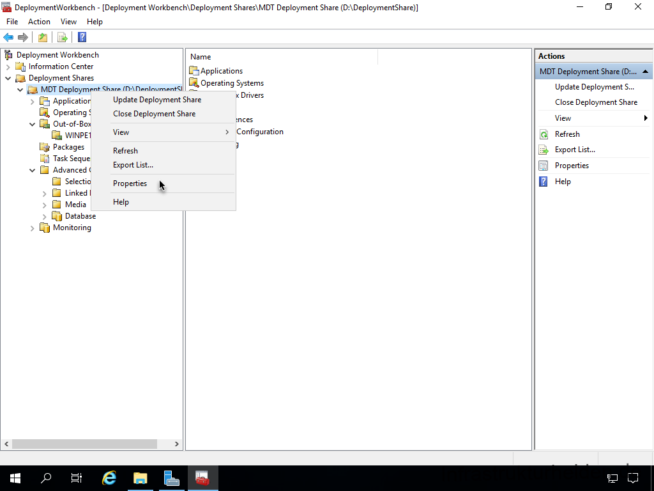Image resolution: width=654 pixels, height=491 pixels.
Task: Click the Packages node icon in tree
Action: [45, 147]
